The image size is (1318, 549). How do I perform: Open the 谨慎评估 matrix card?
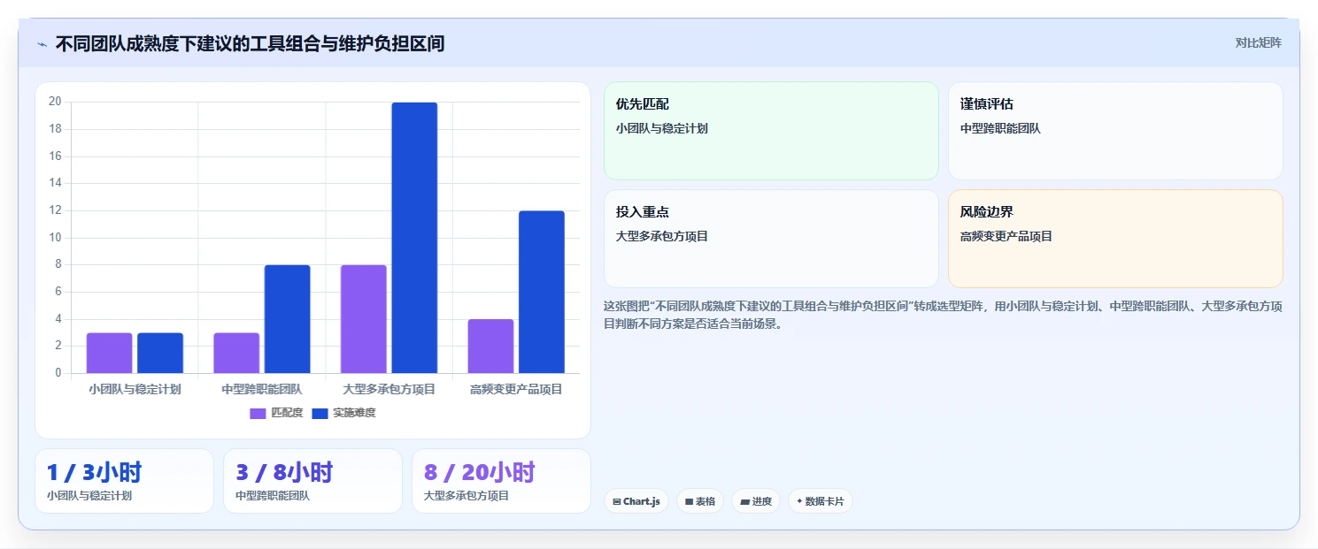(1115, 131)
